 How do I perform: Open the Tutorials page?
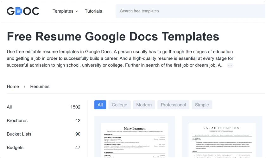[x=93, y=11]
